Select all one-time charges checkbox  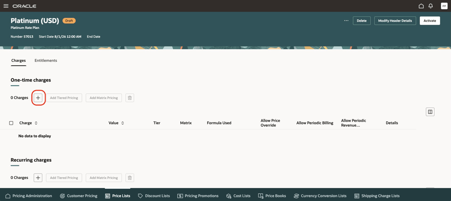pyautogui.click(x=11, y=123)
